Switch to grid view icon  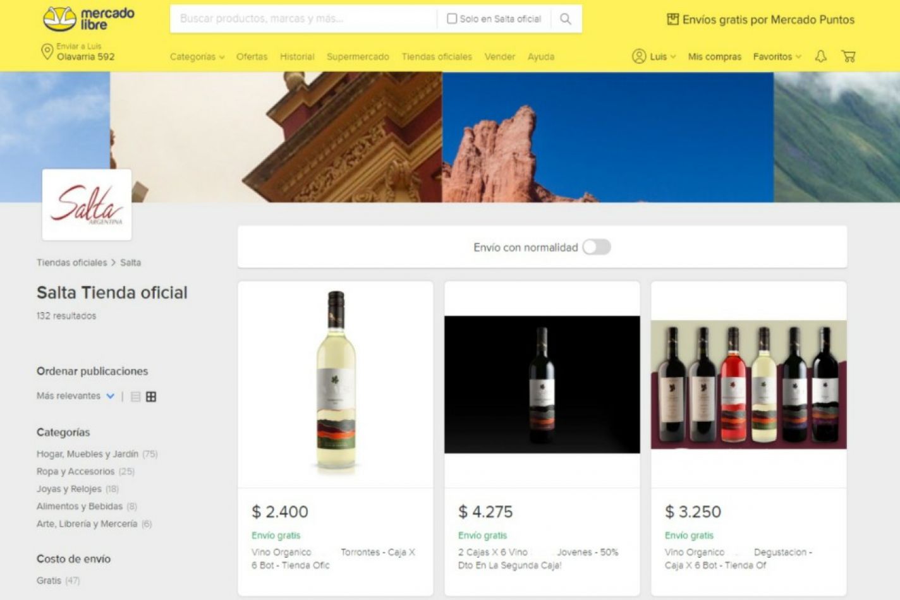coord(151,397)
